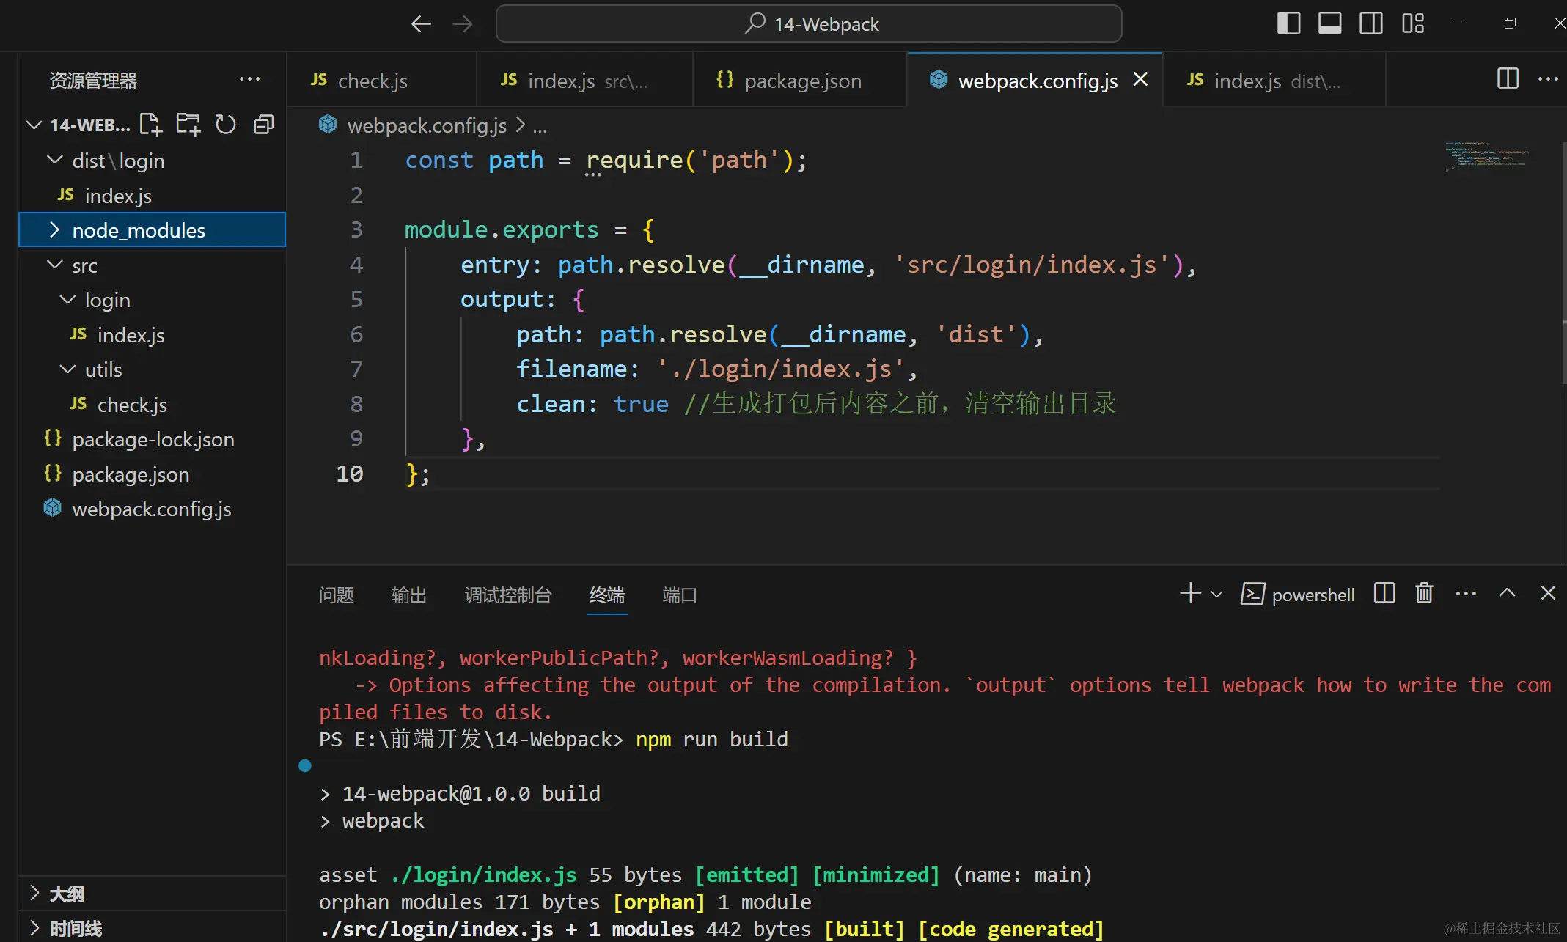Viewport: 1567px width, 942px height.
Task: Switch to check.js editor tab
Action: click(381, 80)
